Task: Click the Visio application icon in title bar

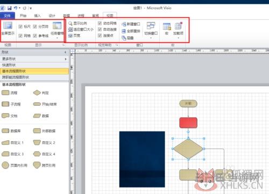Action: pyautogui.click(x=2, y=8)
